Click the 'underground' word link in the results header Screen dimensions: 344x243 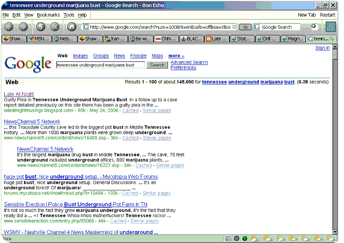tap(243, 82)
